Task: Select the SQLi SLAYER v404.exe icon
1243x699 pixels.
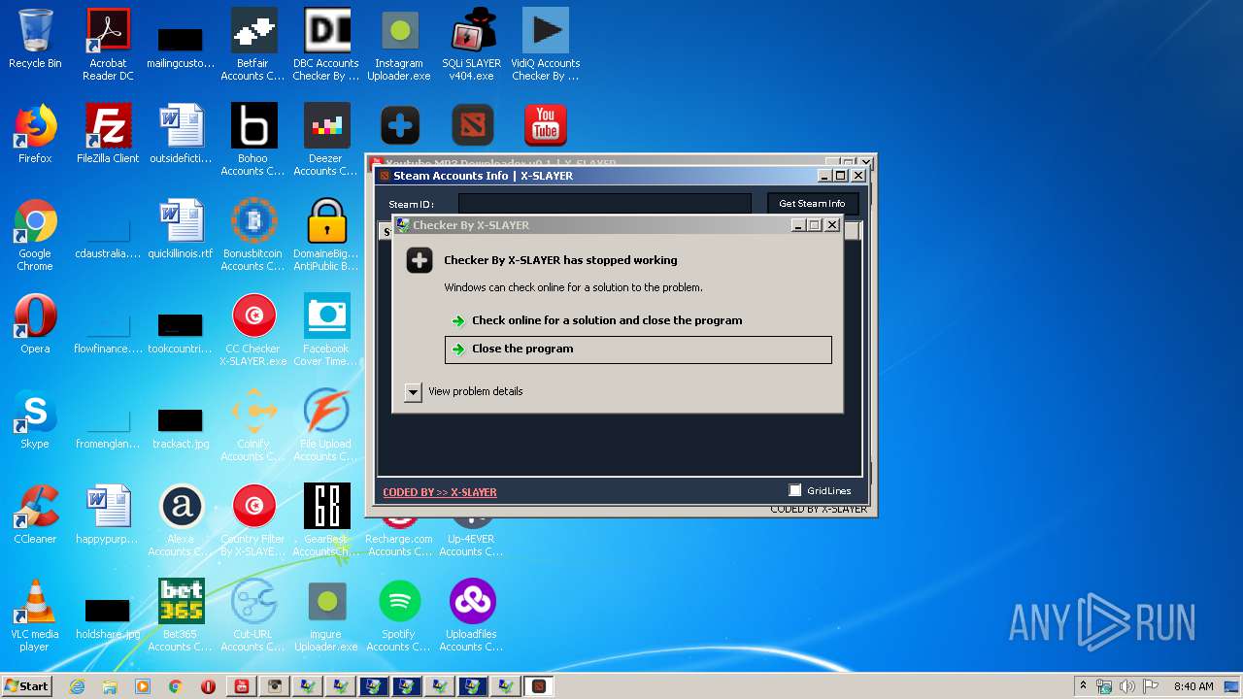Action: click(x=472, y=44)
